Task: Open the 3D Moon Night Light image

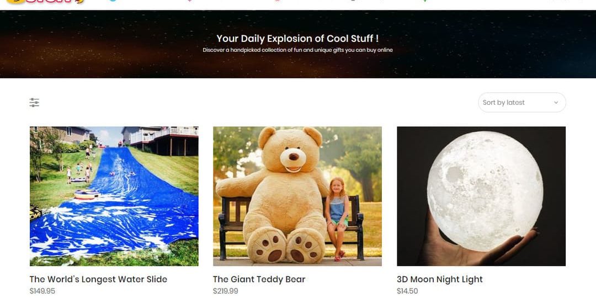Action: (x=481, y=196)
